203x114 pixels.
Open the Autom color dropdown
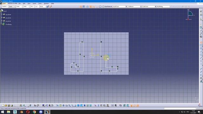pyautogui.click(x=5, y=6)
